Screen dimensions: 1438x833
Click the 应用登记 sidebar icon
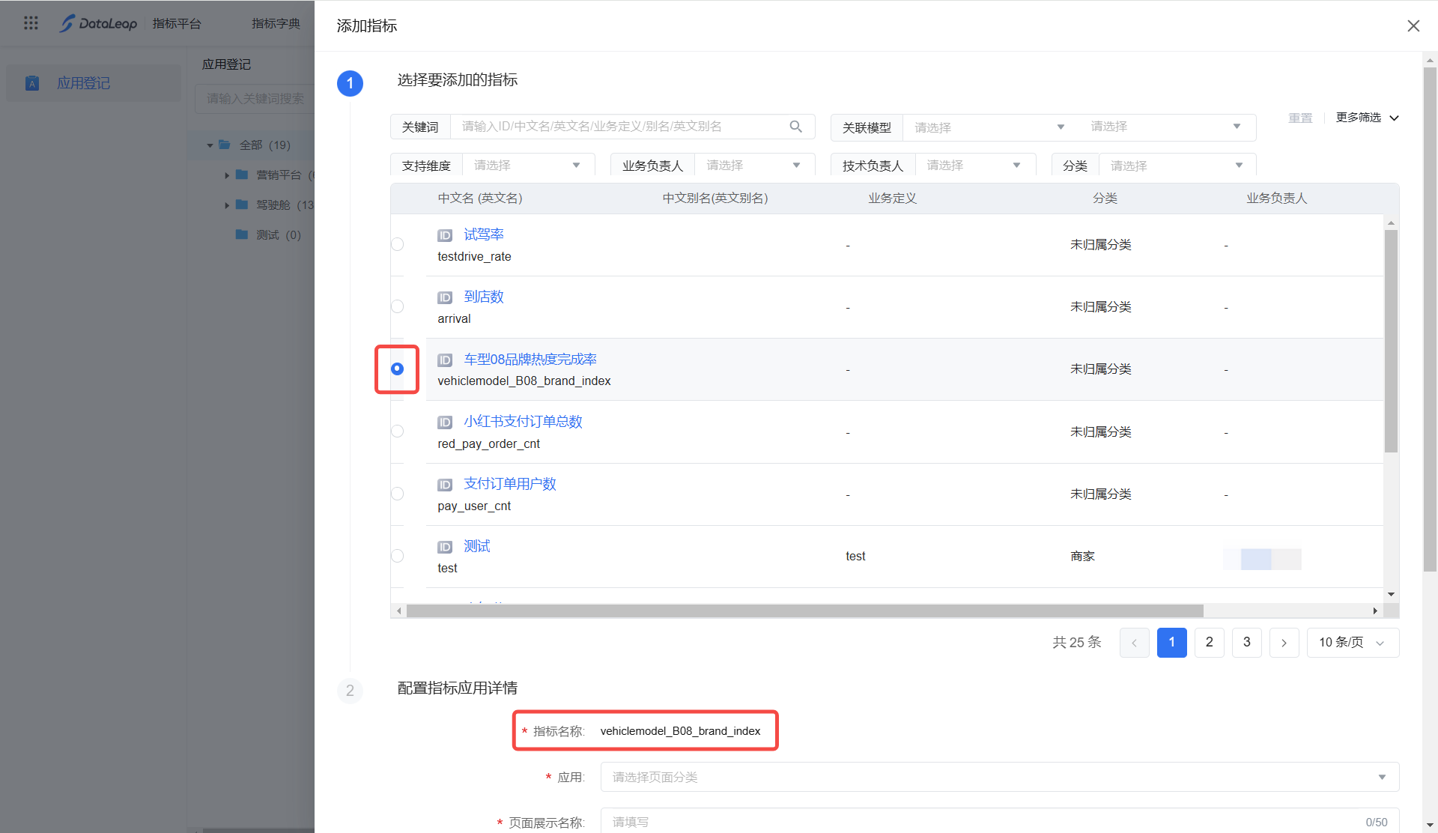32,83
